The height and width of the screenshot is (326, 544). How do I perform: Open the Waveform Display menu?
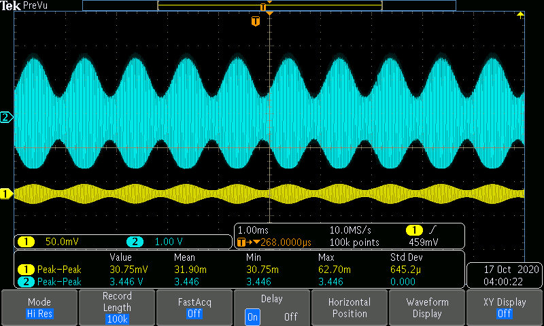point(427,308)
